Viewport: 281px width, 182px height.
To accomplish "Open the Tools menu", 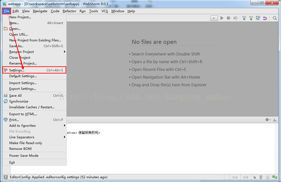I will (94, 11).
